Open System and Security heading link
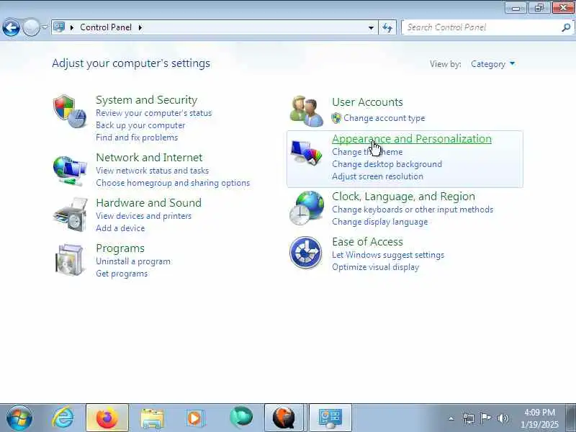576x432 pixels. coord(147,100)
